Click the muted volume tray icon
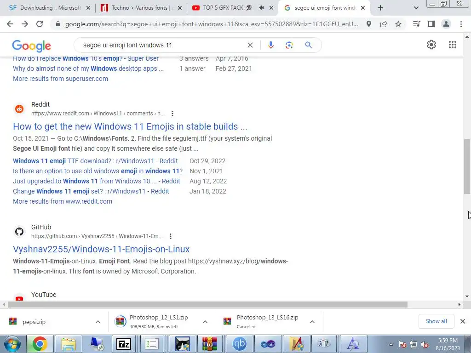471x353 pixels. [425, 345]
